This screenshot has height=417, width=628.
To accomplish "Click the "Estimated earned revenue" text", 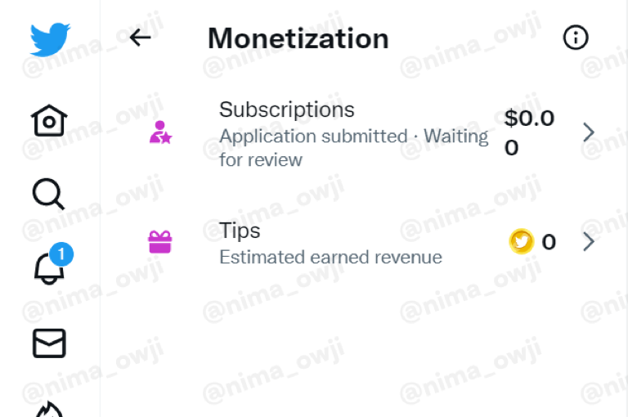I will (x=330, y=258).
